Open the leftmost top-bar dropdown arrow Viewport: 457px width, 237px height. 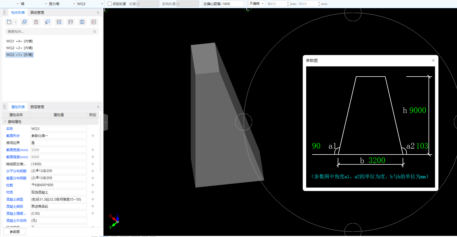pyautogui.click(x=17, y=4)
